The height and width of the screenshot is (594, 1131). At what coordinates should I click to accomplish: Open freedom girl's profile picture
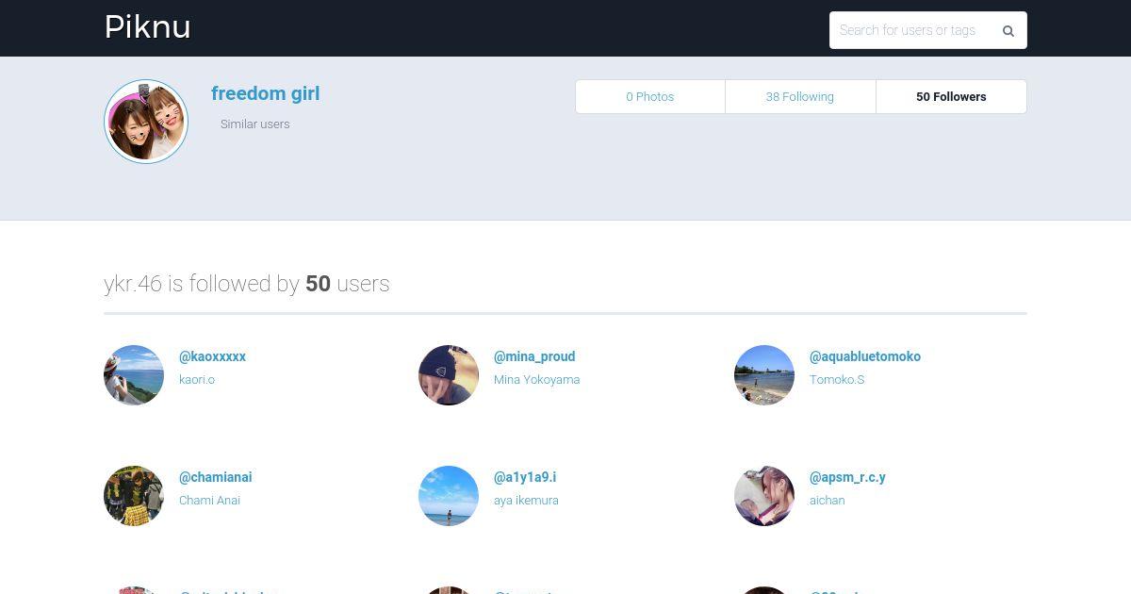coord(146,122)
